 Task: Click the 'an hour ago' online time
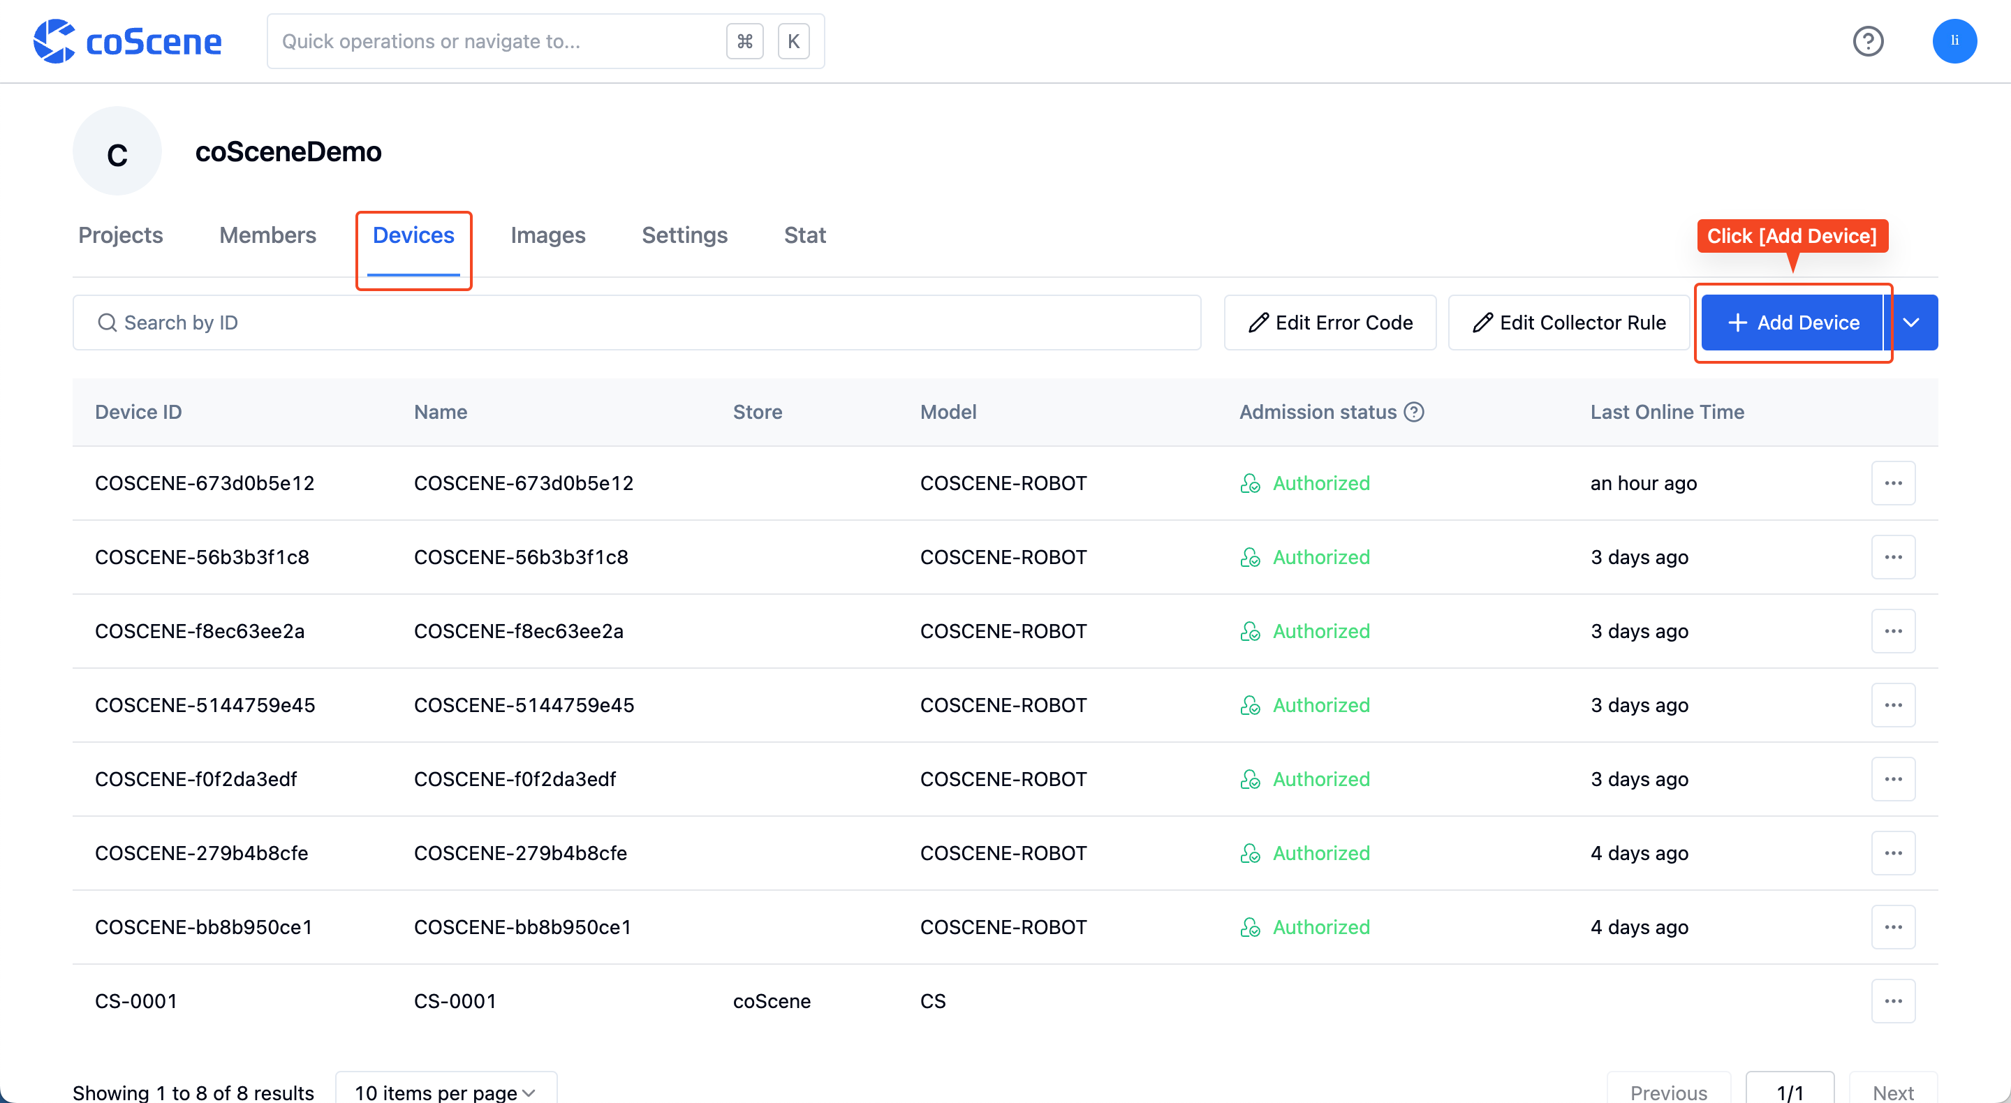pyautogui.click(x=1643, y=483)
